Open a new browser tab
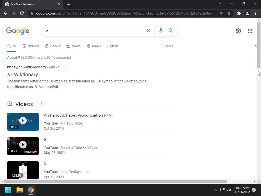261x196 pixels. coord(69,4)
